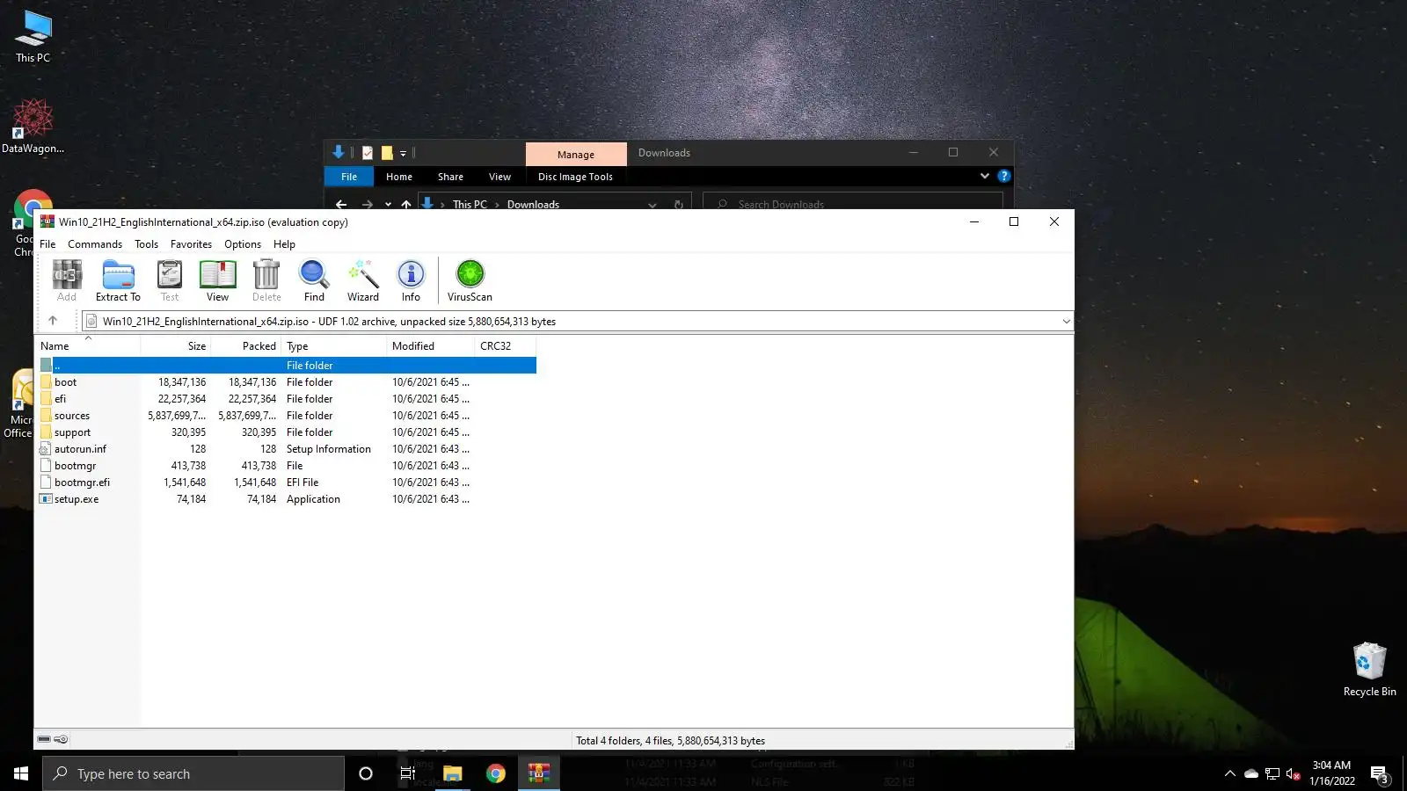Click the Explorer back arrow
This screenshot has width=1407, height=791.
341,205
